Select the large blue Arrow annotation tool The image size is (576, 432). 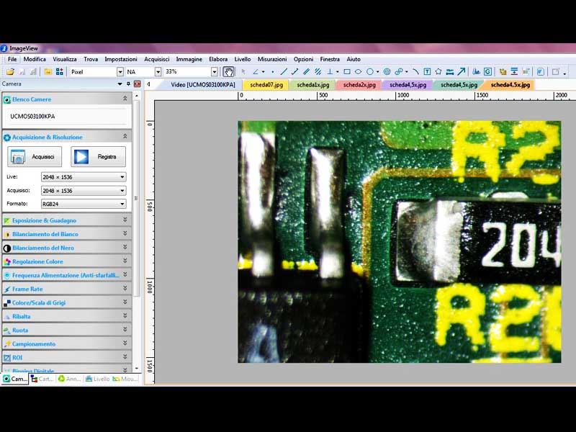tap(462, 71)
